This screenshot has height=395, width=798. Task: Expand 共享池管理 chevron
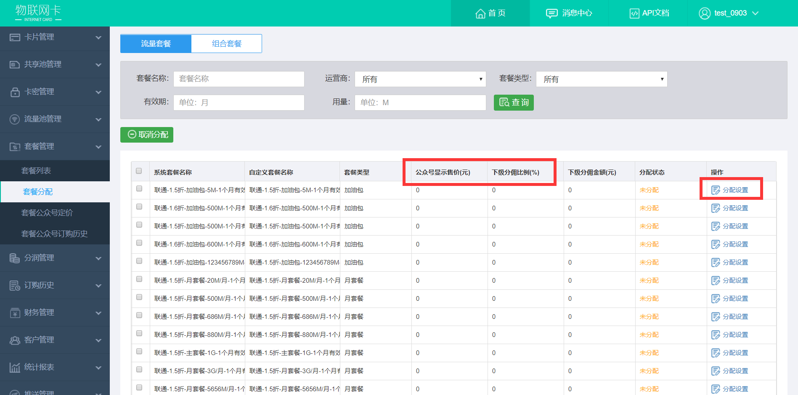pyautogui.click(x=98, y=65)
